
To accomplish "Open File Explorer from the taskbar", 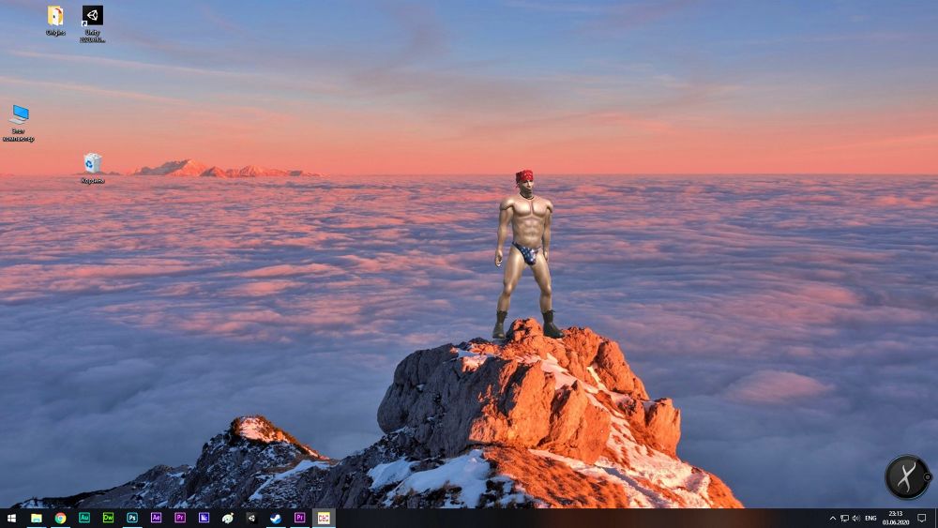I will pos(37,518).
